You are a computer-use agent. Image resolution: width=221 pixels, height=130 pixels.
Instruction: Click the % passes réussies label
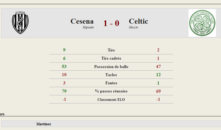111,91
